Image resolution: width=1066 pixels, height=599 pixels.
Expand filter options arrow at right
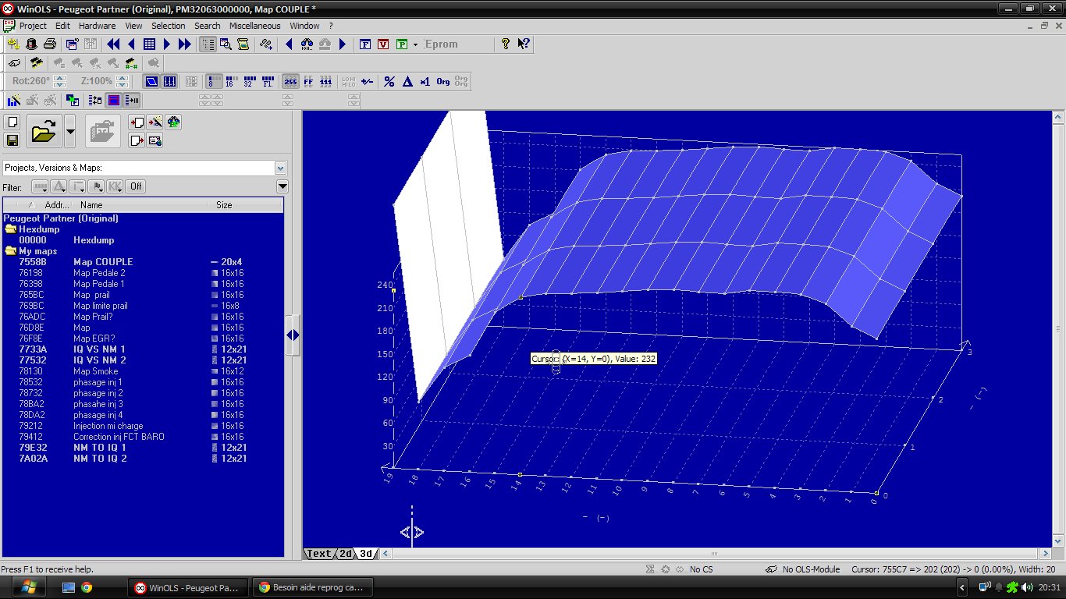[x=282, y=186]
